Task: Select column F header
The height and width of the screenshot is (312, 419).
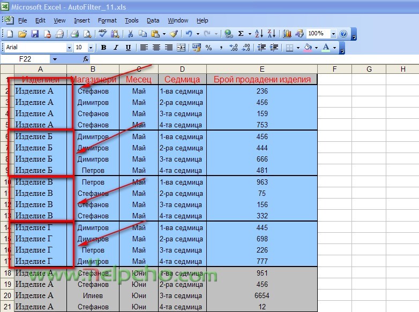Action: pos(334,69)
